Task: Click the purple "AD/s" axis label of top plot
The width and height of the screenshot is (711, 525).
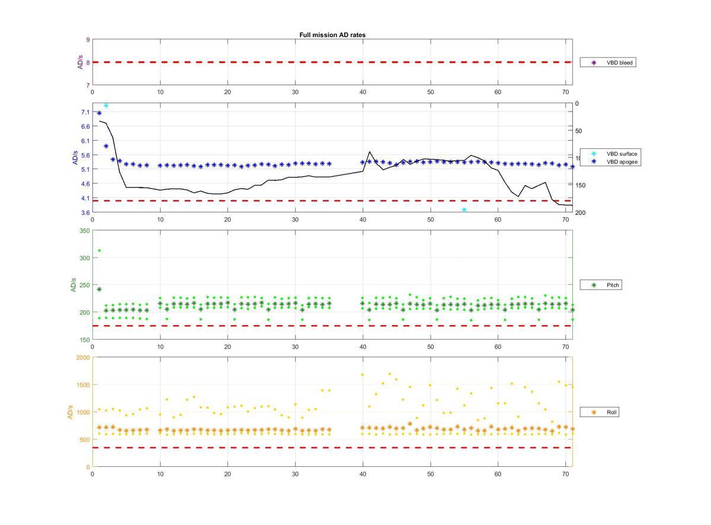Action: pyautogui.click(x=81, y=62)
